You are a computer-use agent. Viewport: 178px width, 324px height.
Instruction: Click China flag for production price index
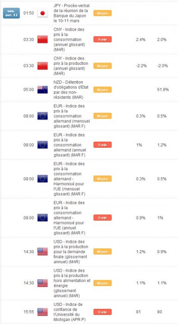[x=43, y=66]
